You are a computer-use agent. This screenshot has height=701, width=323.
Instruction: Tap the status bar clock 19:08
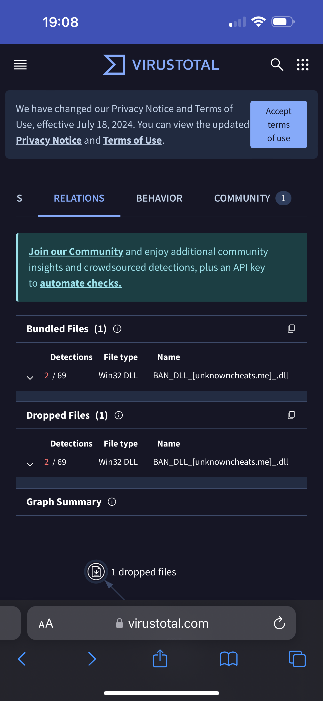point(60,22)
